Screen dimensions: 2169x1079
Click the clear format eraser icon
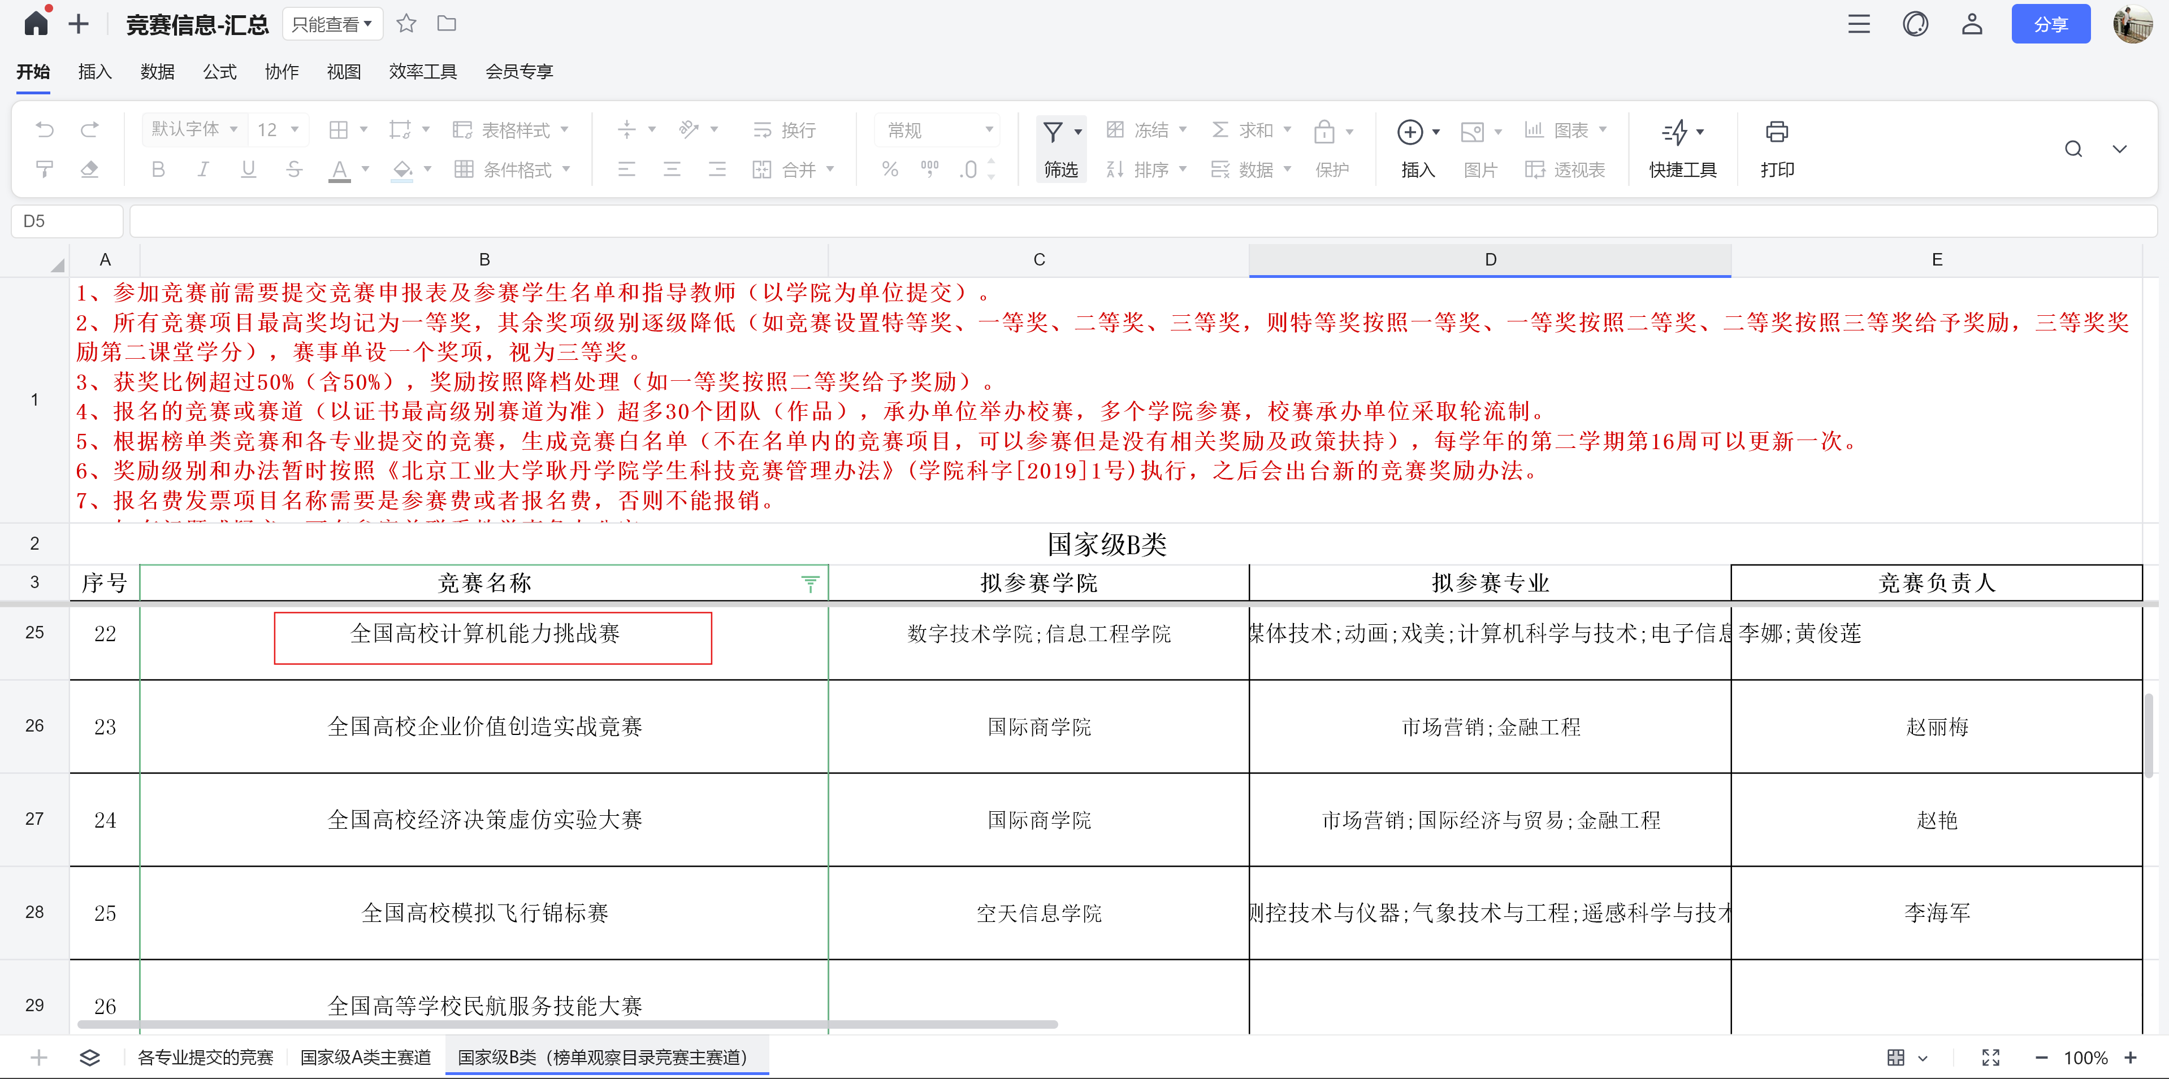(89, 169)
